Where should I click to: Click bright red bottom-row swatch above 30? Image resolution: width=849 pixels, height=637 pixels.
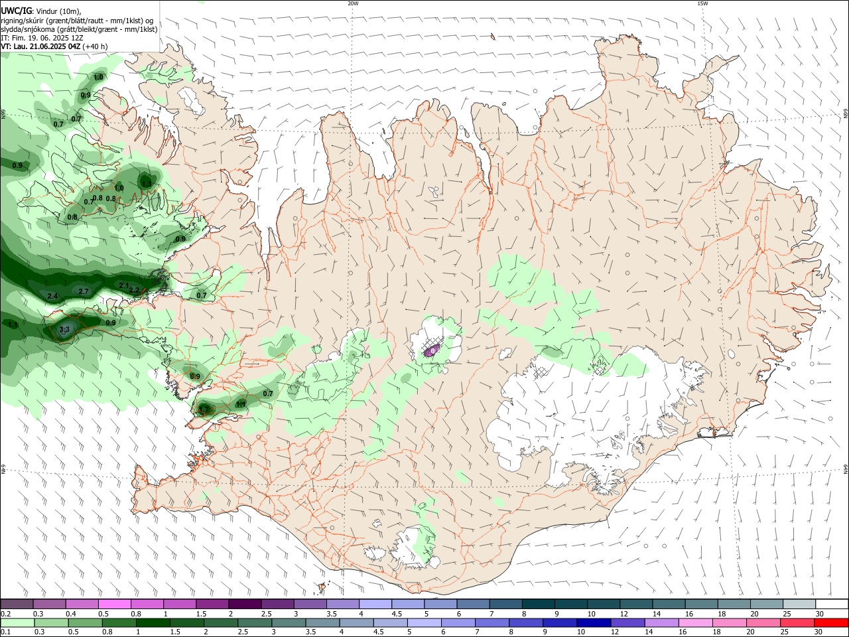pyautogui.click(x=831, y=622)
